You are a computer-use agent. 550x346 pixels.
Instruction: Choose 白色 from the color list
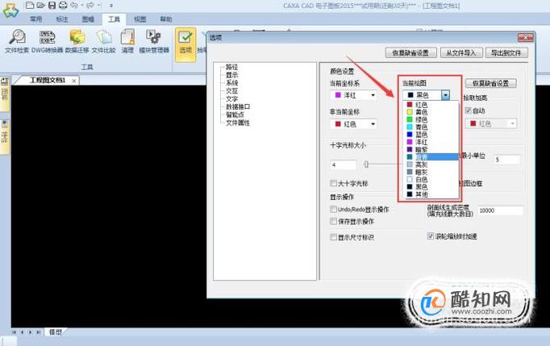pos(431,179)
